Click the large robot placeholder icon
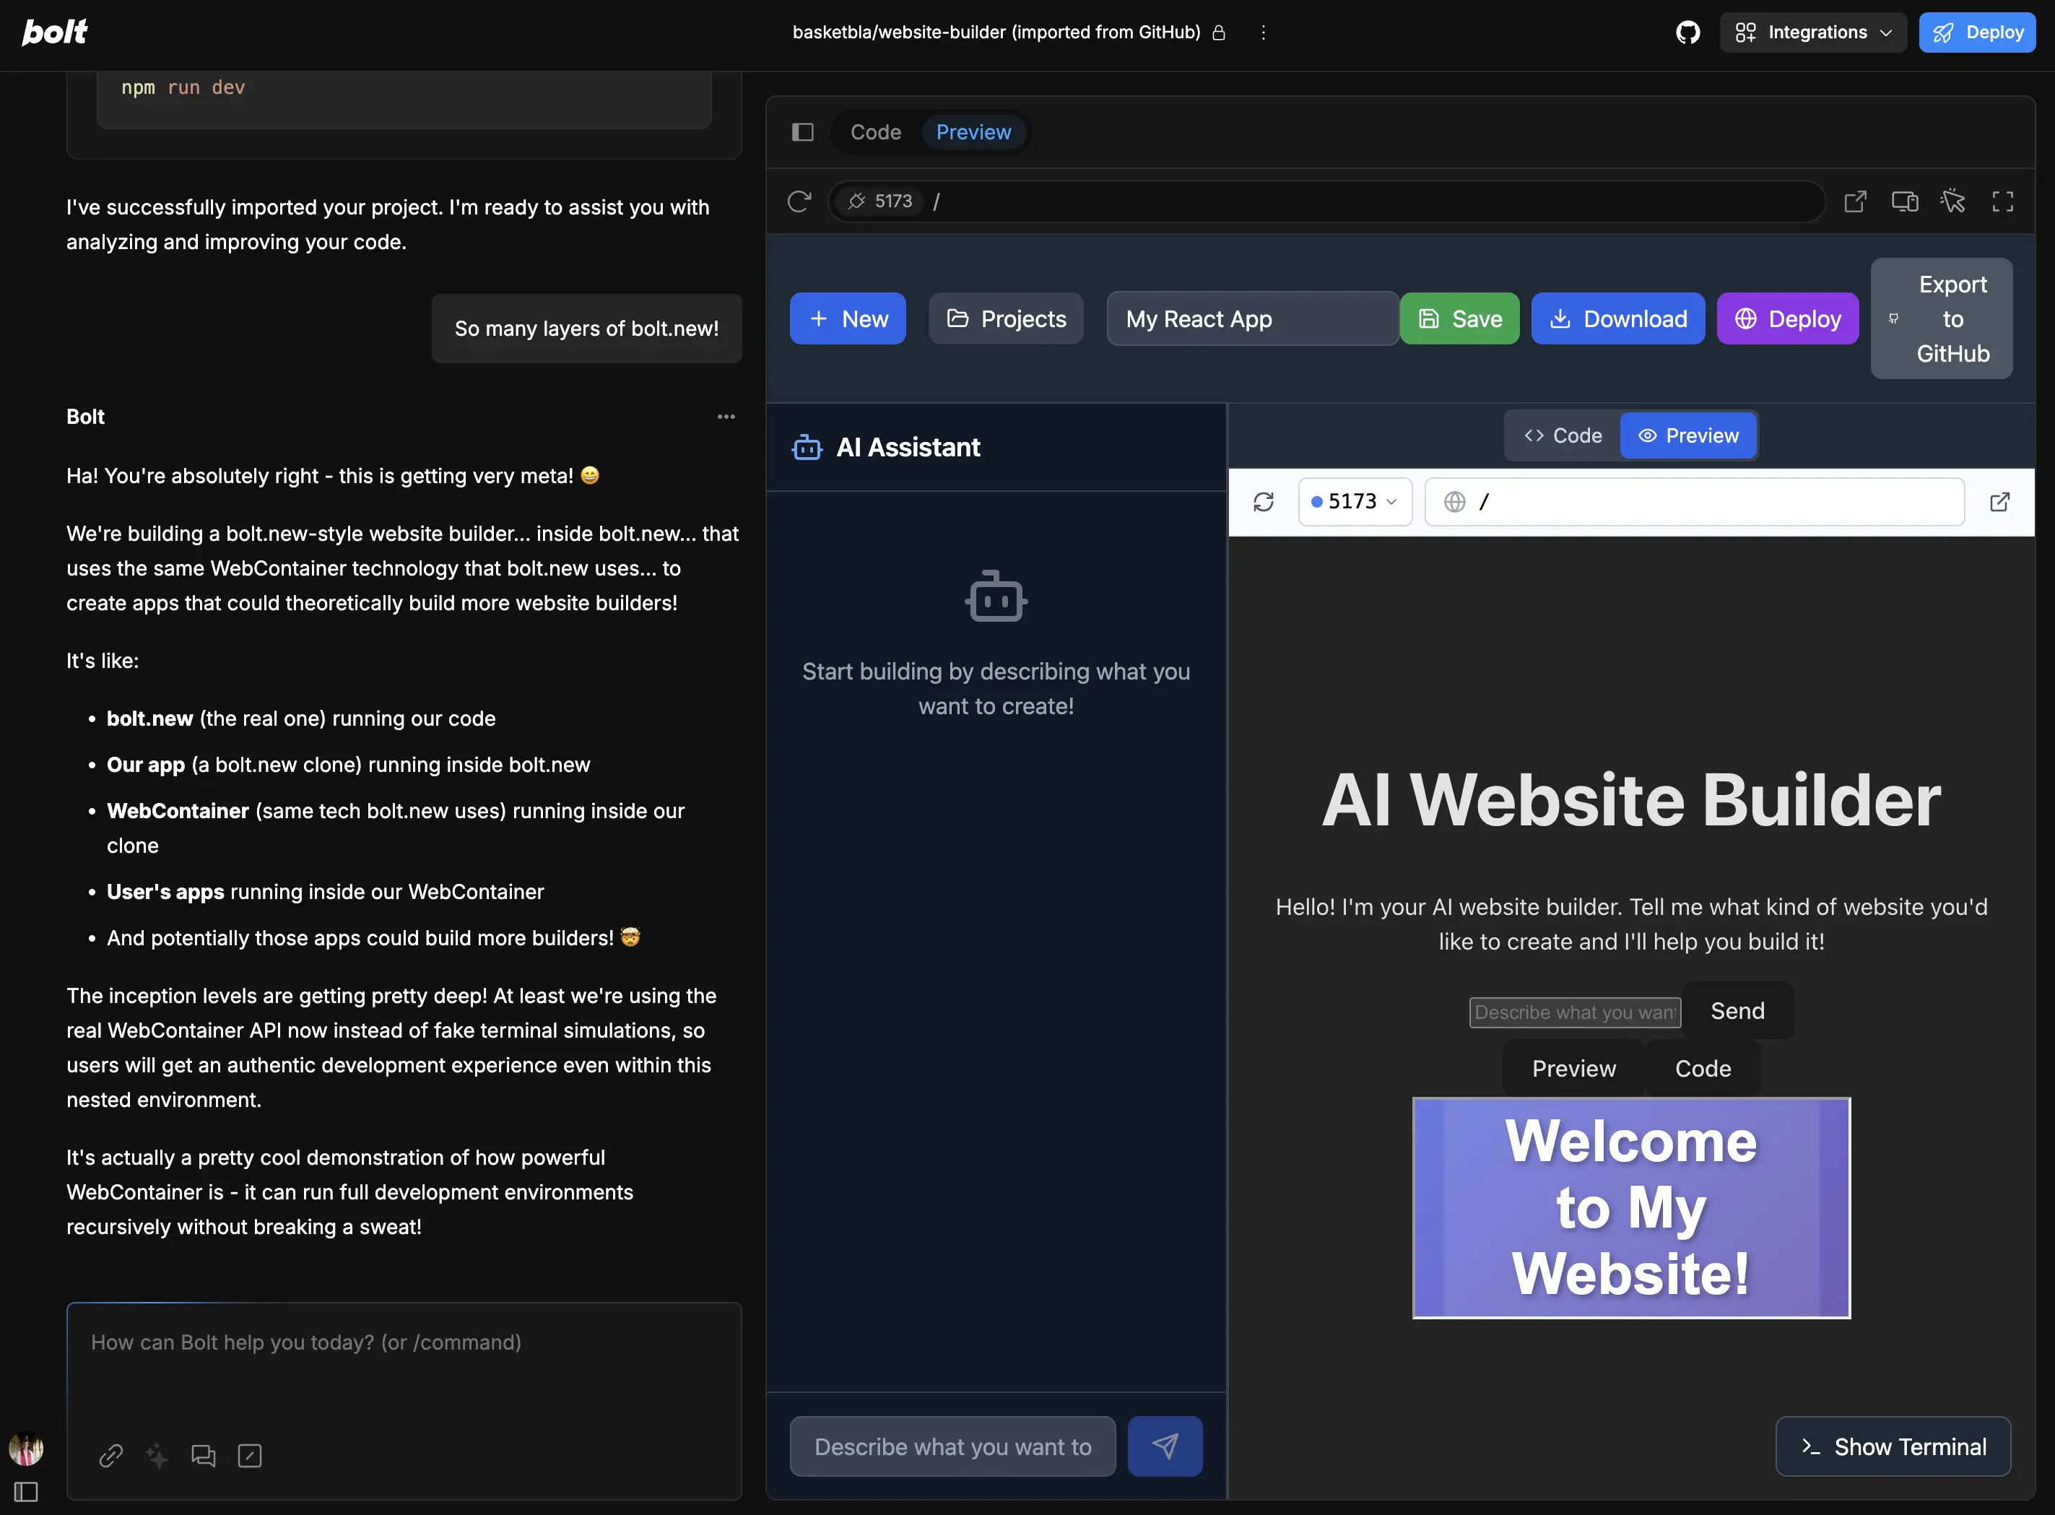The width and height of the screenshot is (2055, 1515). [x=996, y=597]
